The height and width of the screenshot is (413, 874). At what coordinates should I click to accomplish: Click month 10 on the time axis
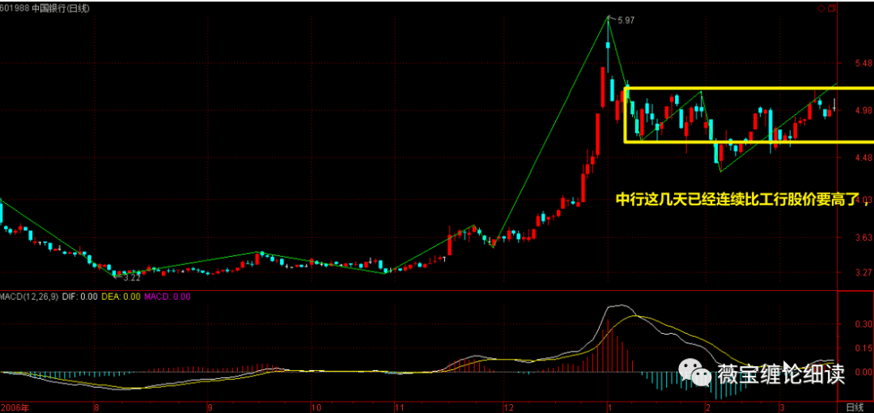(x=316, y=407)
